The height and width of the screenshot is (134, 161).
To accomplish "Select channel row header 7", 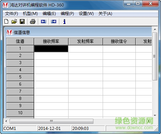I will click(x=20, y=92).
